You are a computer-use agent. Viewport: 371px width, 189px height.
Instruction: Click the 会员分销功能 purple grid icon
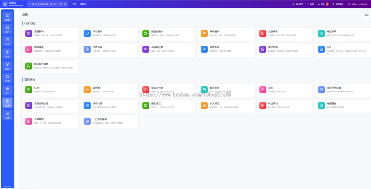tap(29, 105)
